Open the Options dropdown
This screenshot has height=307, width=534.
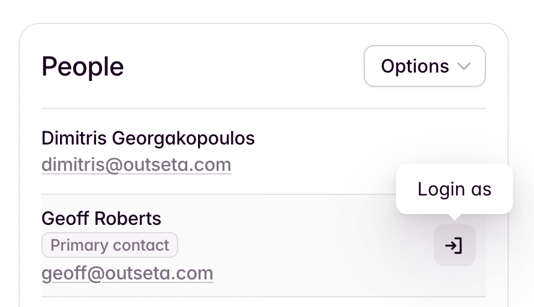pyautogui.click(x=425, y=66)
